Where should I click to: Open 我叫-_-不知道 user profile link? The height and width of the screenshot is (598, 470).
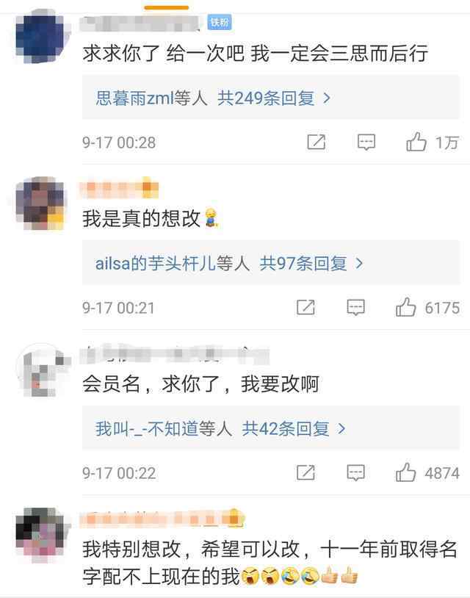coord(147,429)
